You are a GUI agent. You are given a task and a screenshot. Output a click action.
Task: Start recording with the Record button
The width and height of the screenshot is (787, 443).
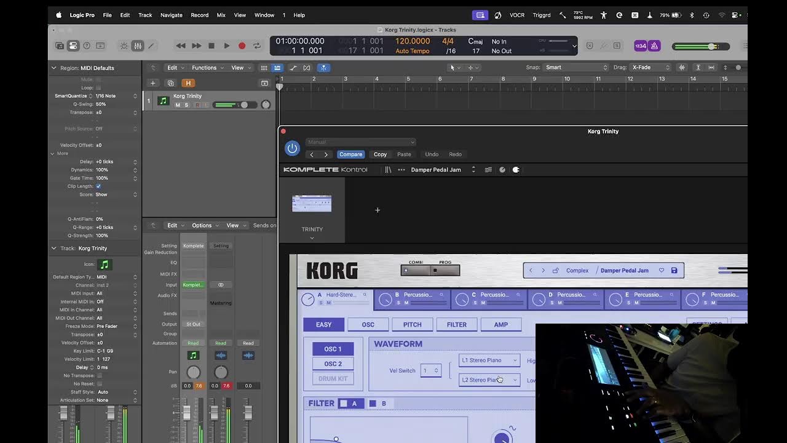point(242,46)
